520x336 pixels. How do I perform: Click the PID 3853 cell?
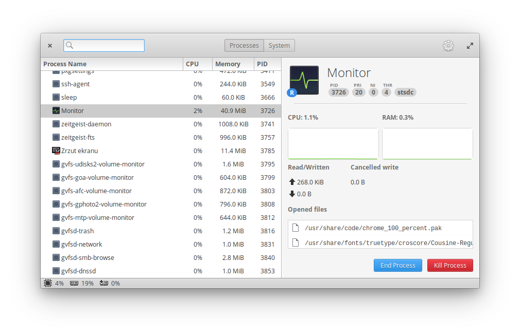(268, 271)
